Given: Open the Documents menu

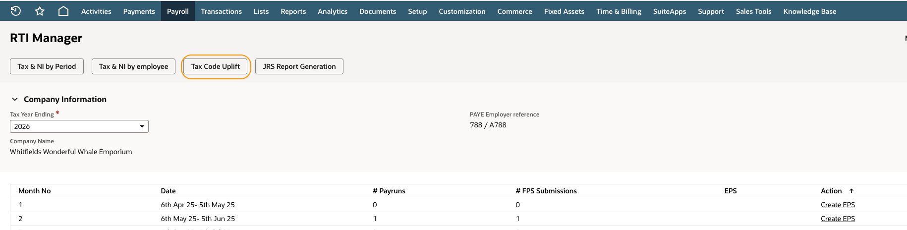Looking at the screenshot, I should pos(378,11).
